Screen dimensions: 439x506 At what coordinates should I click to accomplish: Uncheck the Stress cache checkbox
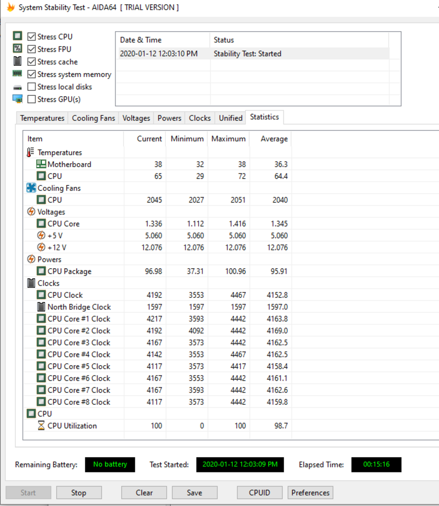(31, 62)
